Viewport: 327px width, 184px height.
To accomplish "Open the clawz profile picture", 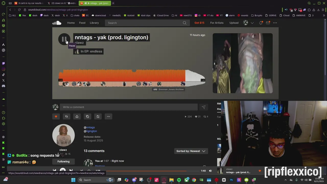I will coord(63,135).
